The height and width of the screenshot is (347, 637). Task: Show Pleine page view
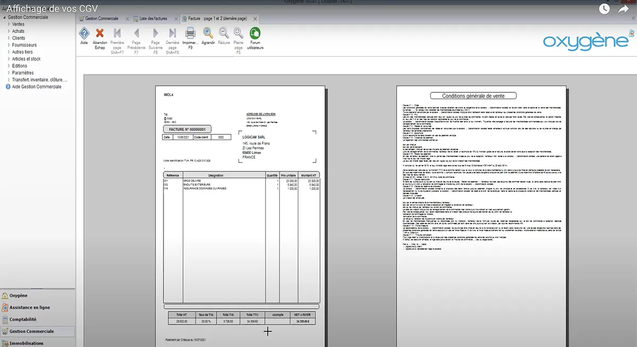(238, 33)
